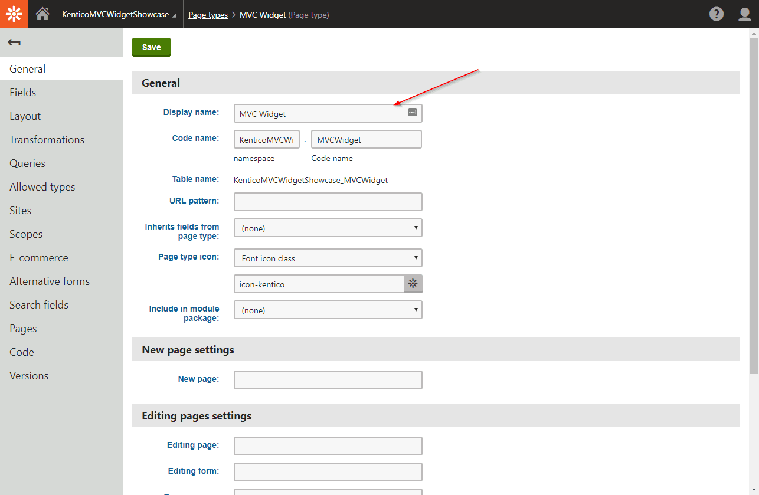Open the E-commerce tab
Viewport: 759px width, 495px height.
[x=61, y=257]
